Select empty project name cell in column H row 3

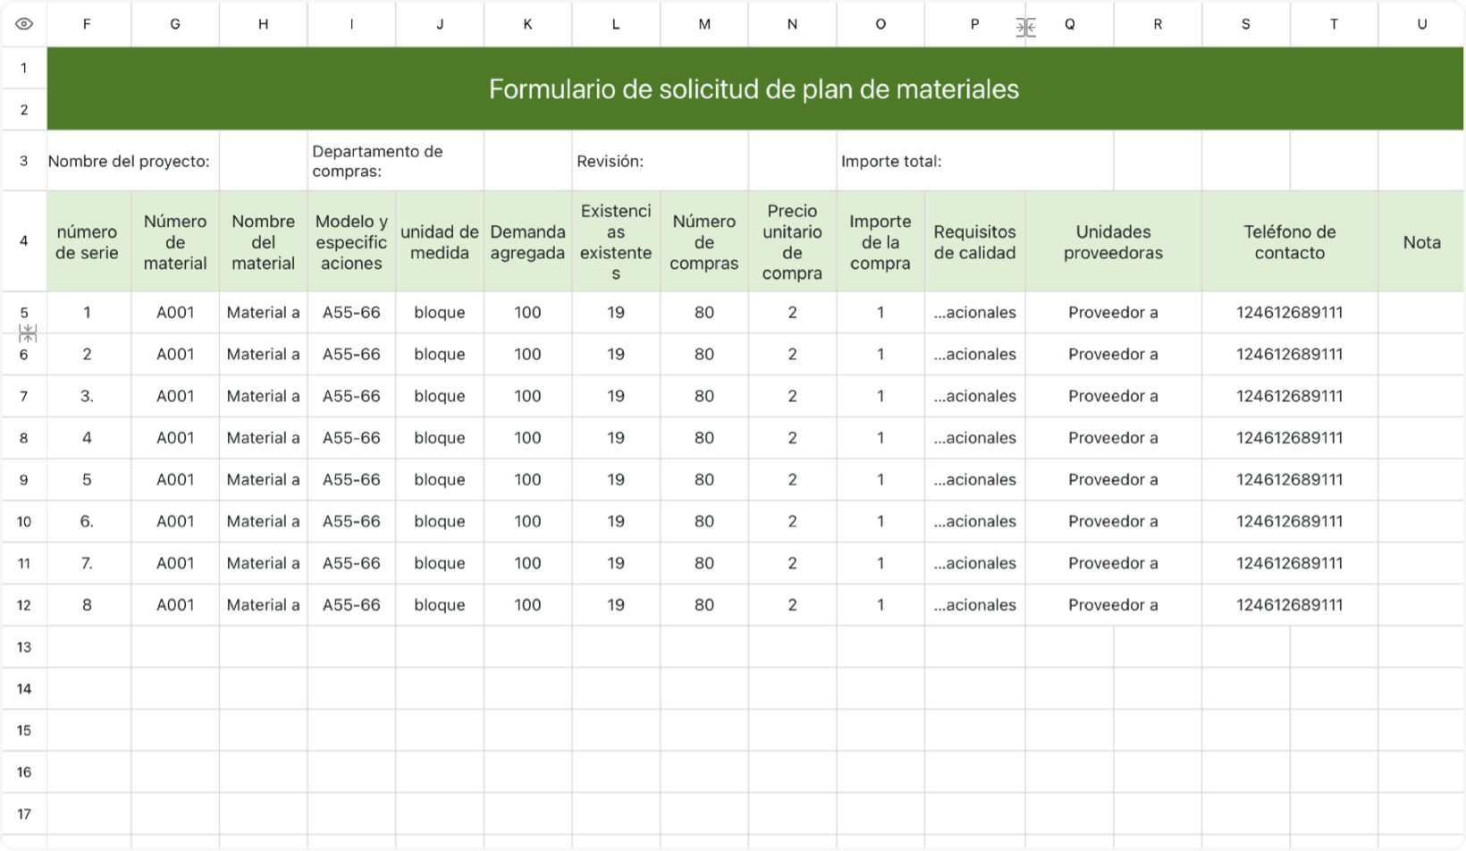(x=263, y=161)
